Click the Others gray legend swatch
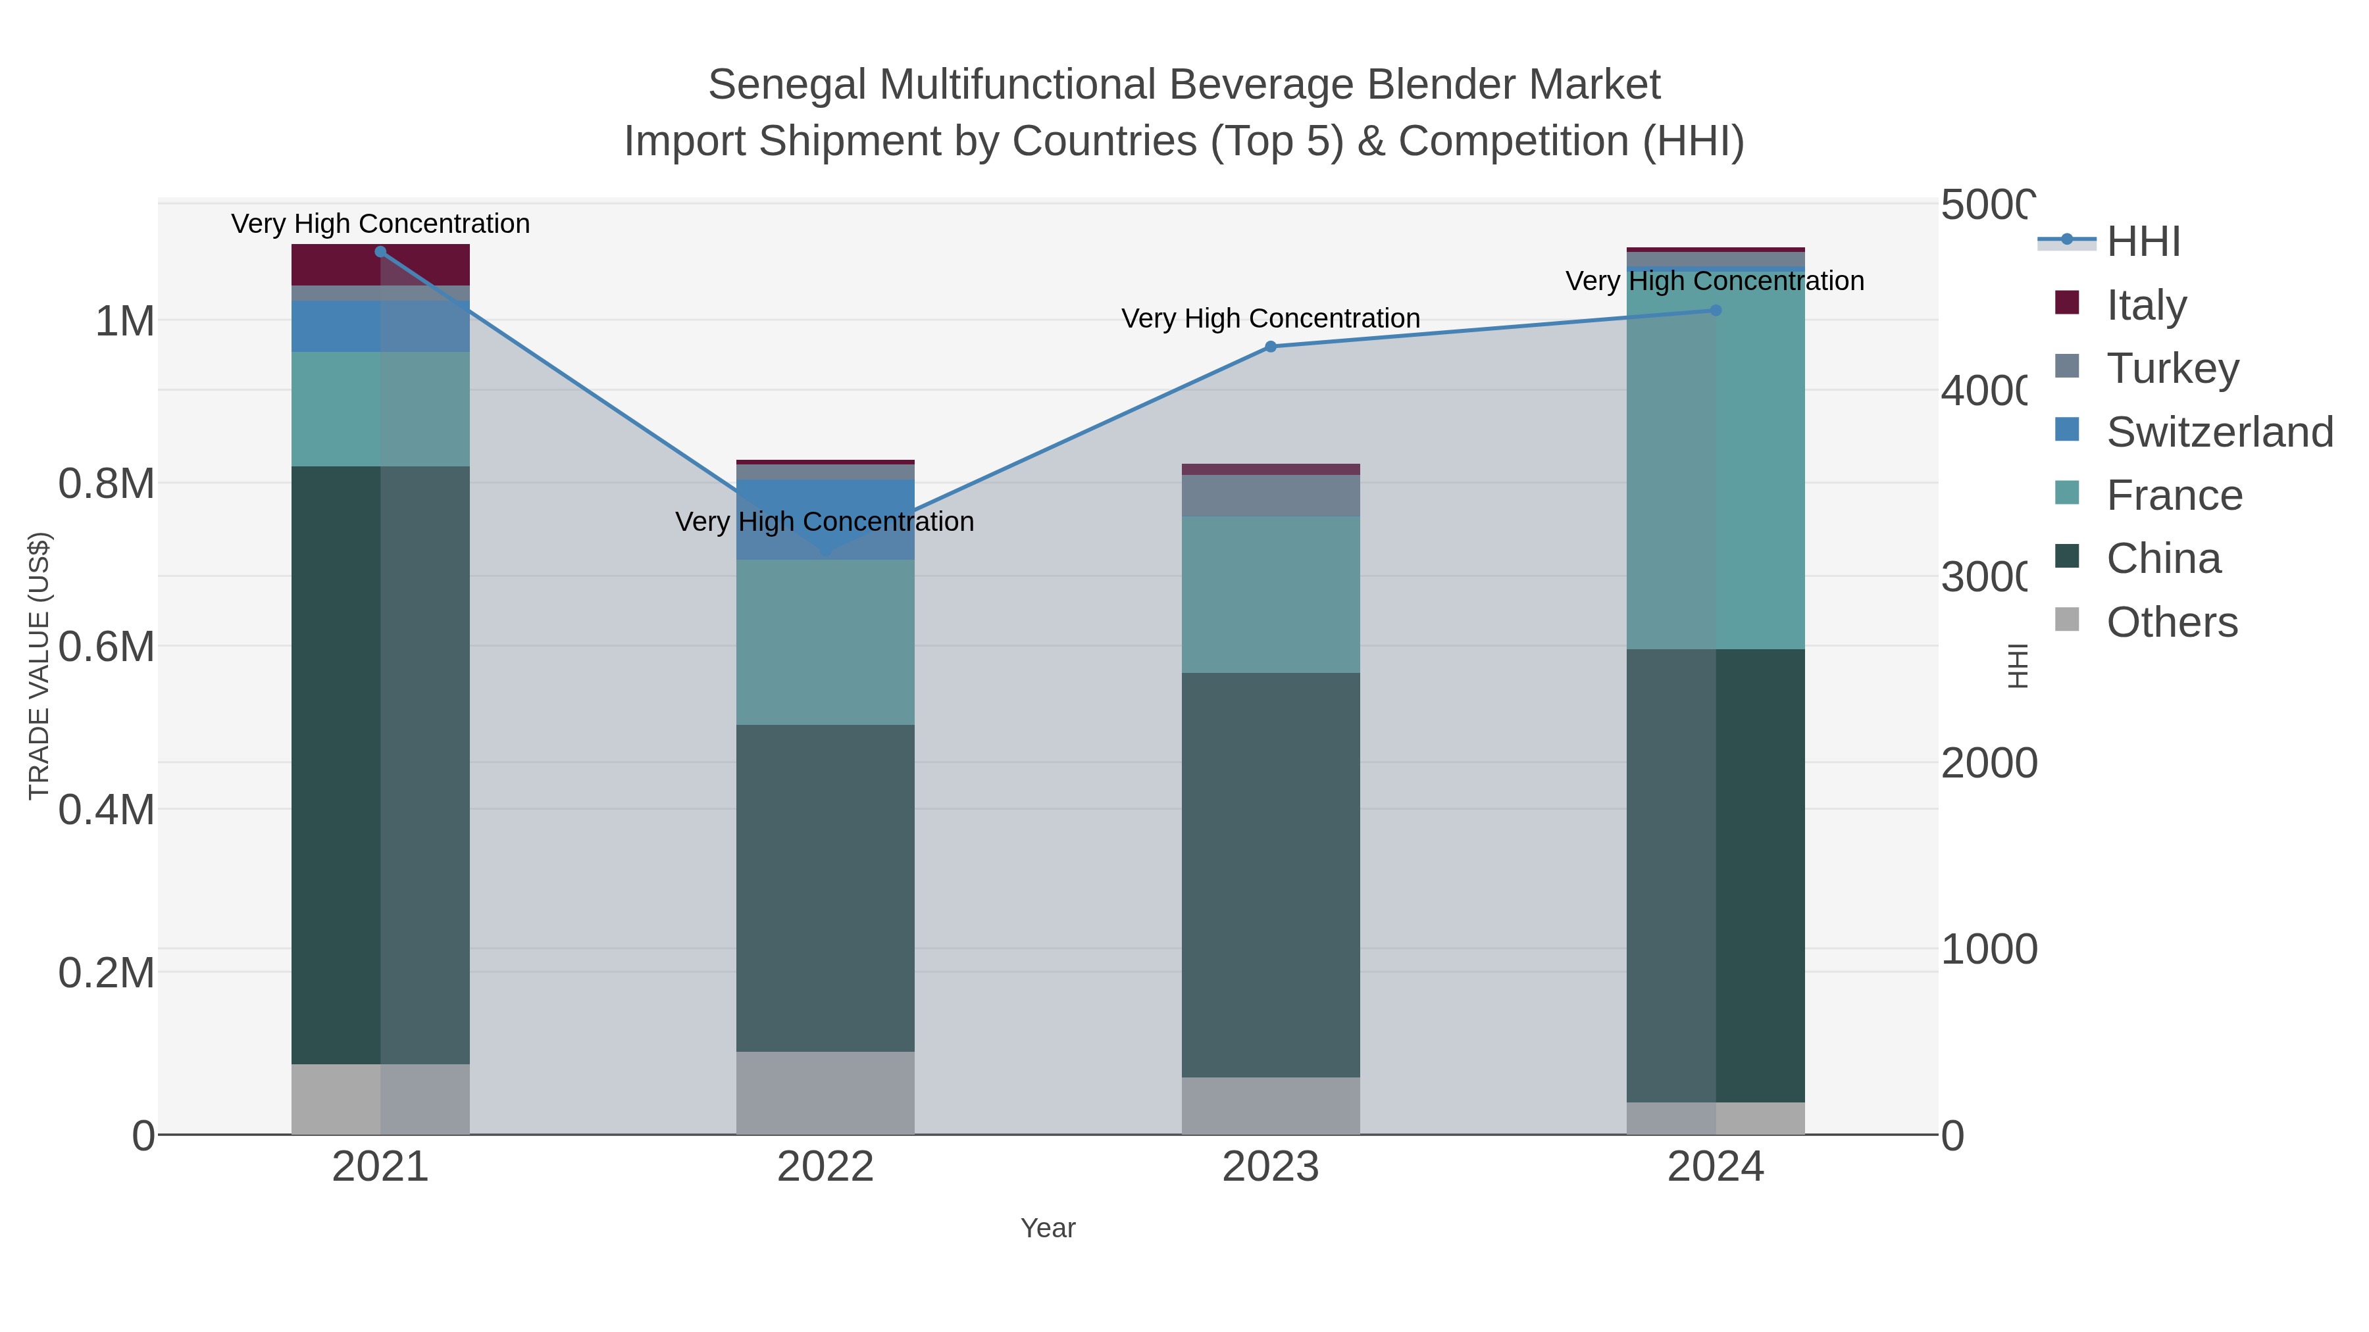This screenshot has width=2369, height=1332. pyautogui.click(x=2066, y=620)
